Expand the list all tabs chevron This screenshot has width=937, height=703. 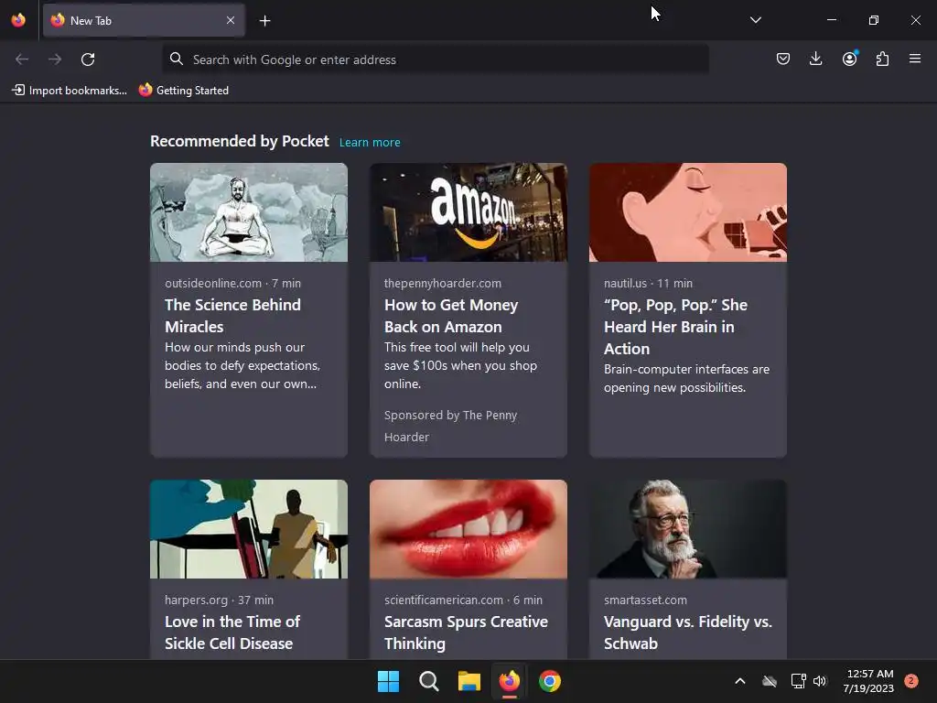tap(755, 20)
